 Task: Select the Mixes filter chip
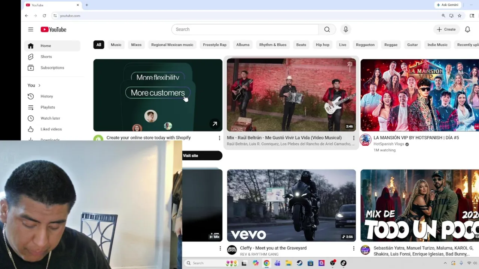[x=136, y=45]
